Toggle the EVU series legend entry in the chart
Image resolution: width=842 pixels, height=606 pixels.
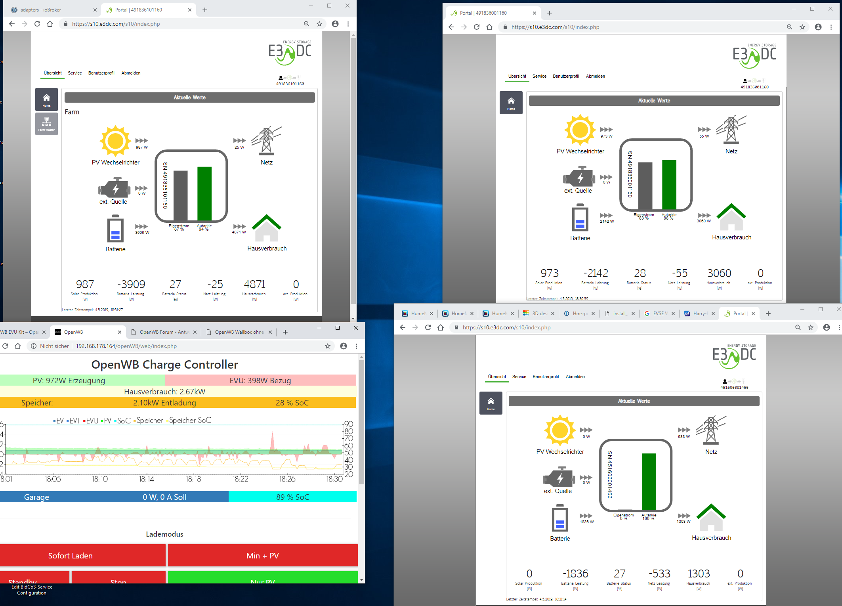92,421
